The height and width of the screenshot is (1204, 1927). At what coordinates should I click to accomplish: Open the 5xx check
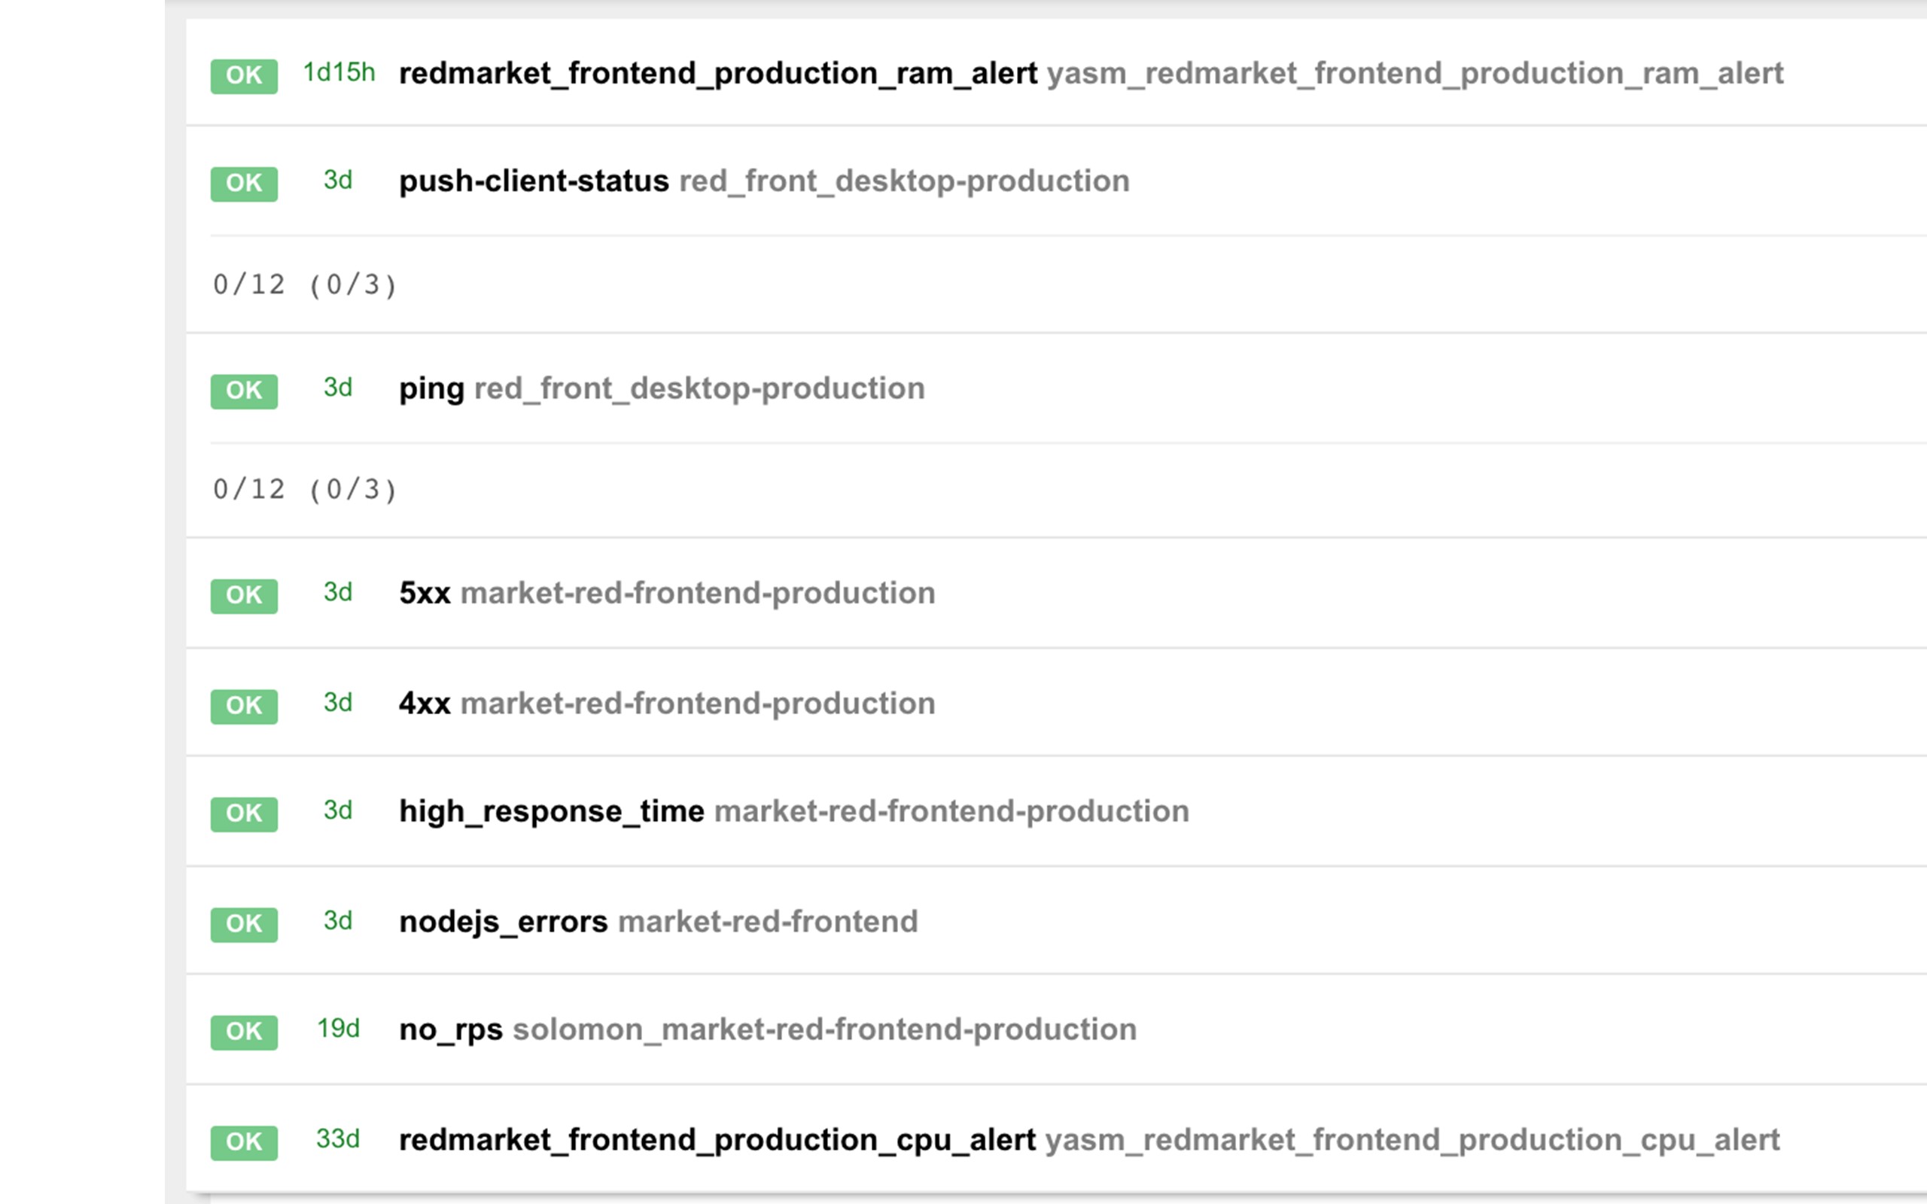click(425, 593)
